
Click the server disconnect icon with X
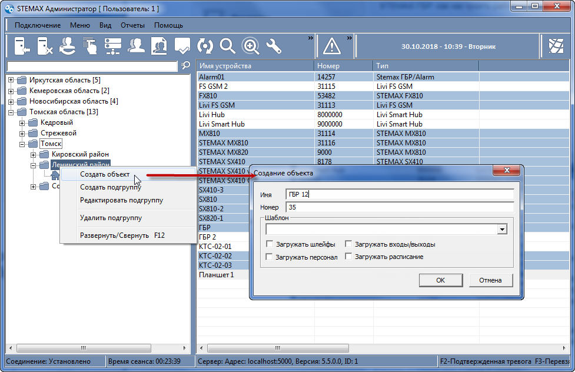(44, 46)
